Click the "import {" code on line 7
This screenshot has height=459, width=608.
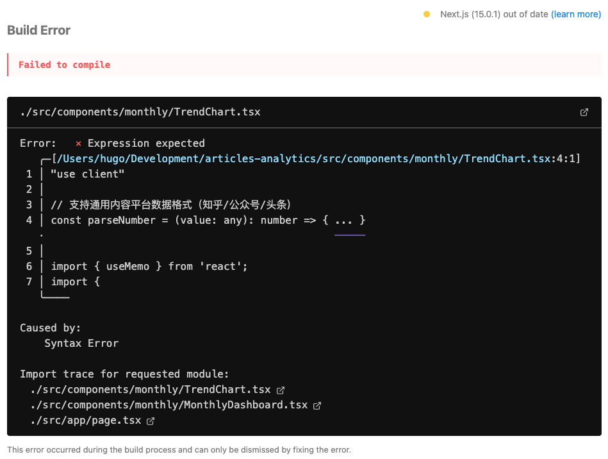pos(76,282)
